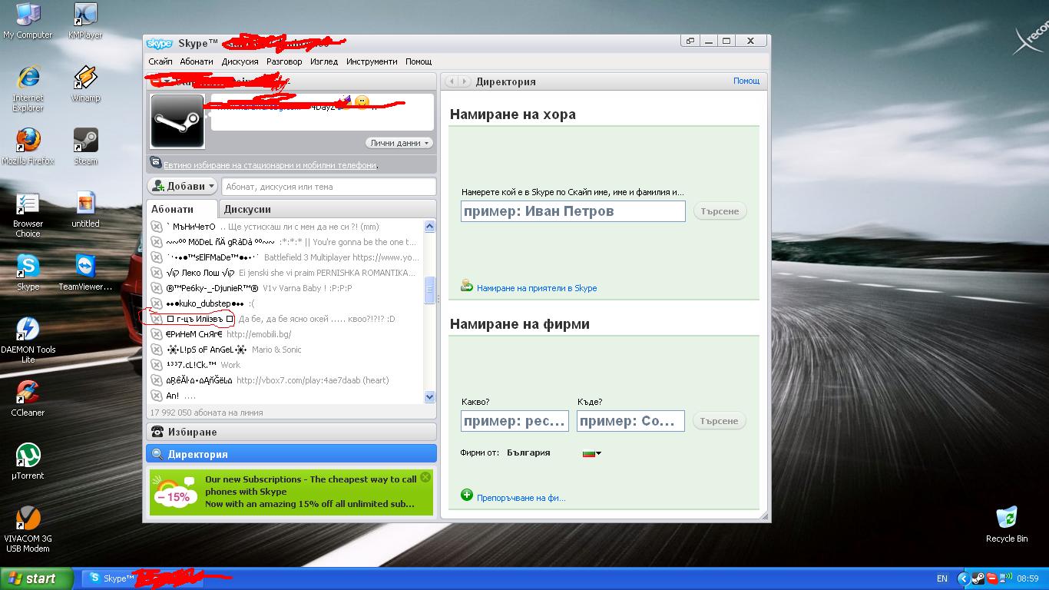Open the Recycle Bin

point(1006,520)
